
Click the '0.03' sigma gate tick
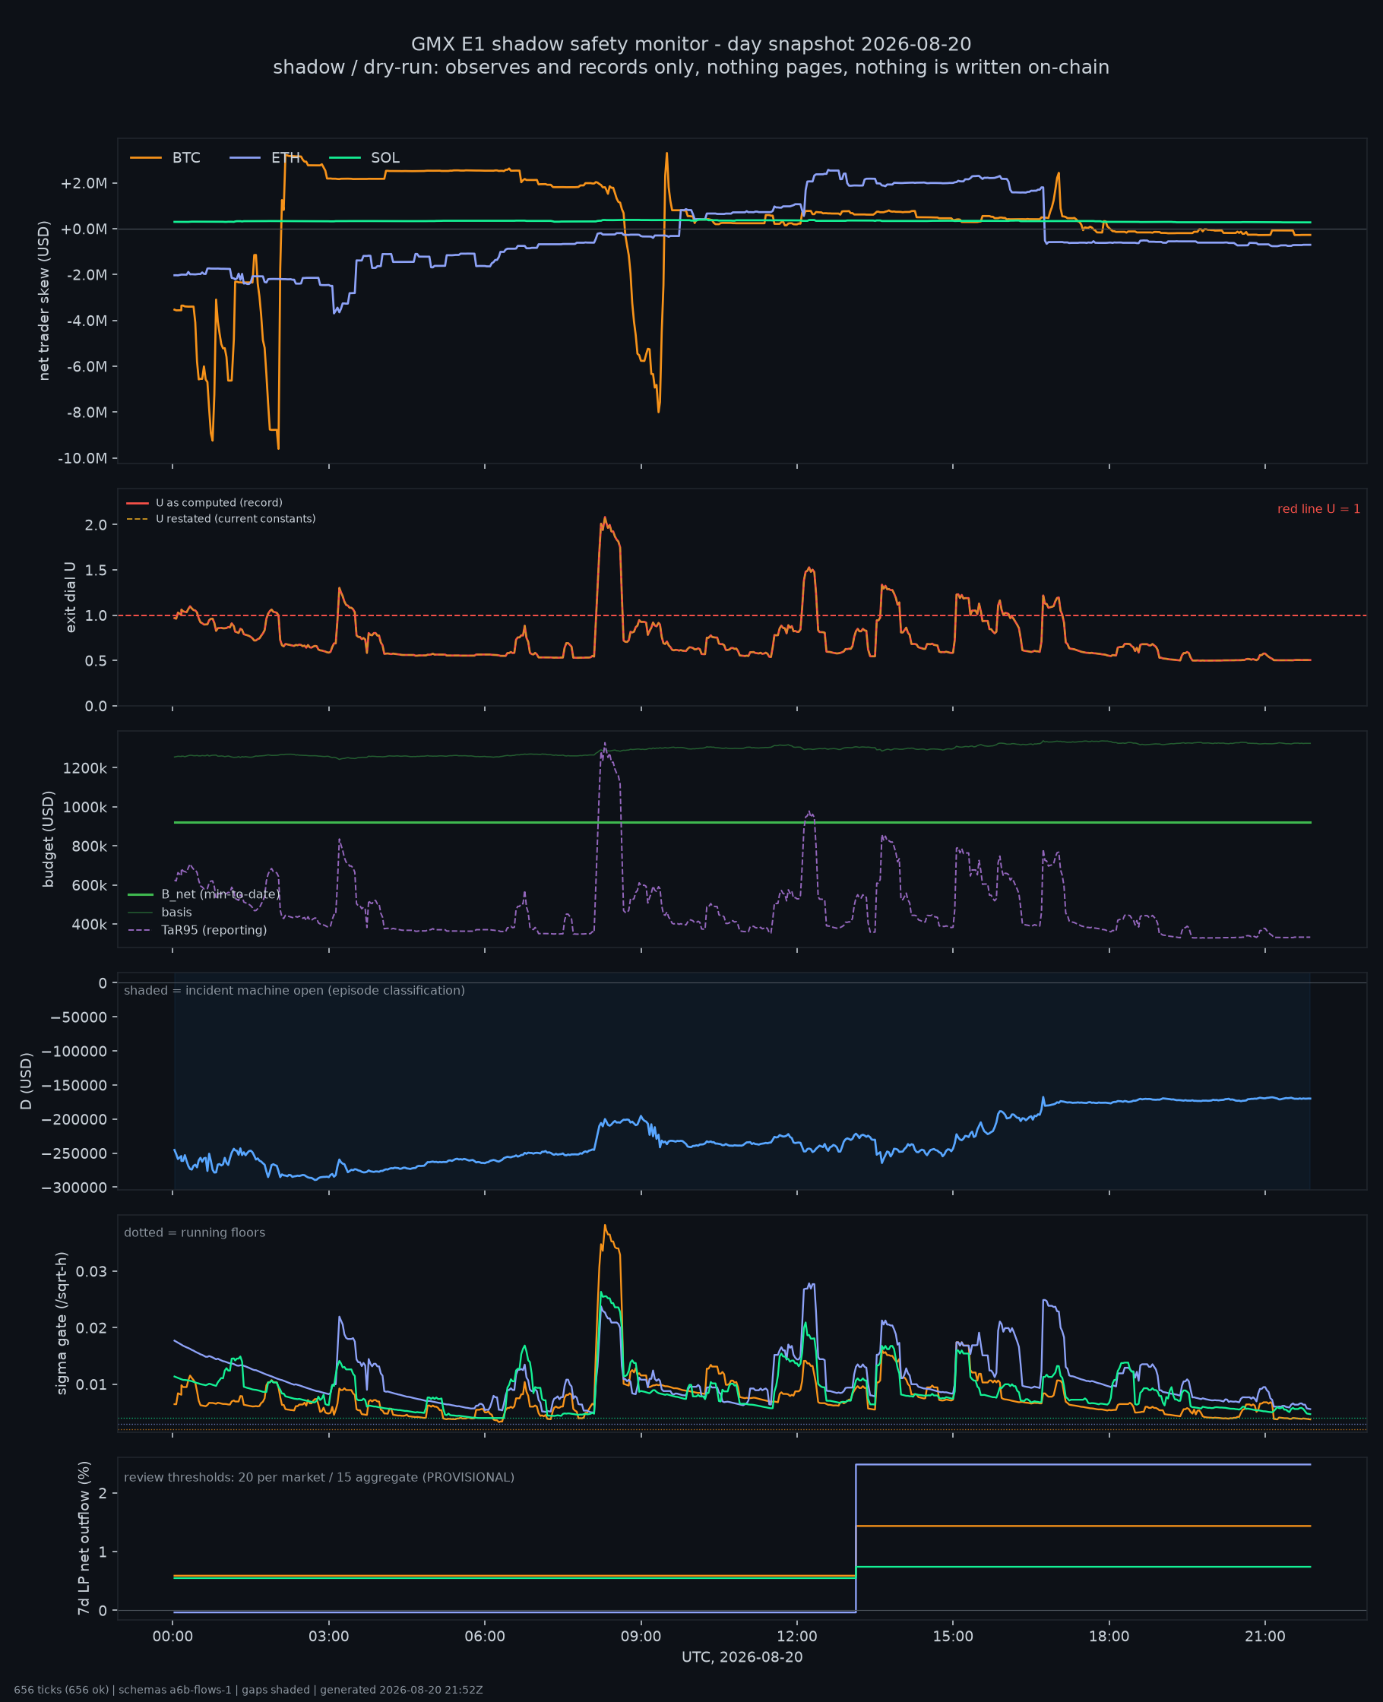92,1271
